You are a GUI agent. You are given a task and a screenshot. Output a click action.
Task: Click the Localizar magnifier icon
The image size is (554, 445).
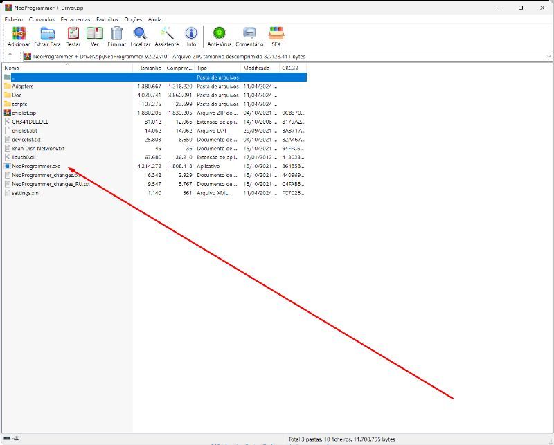(x=141, y=33)
